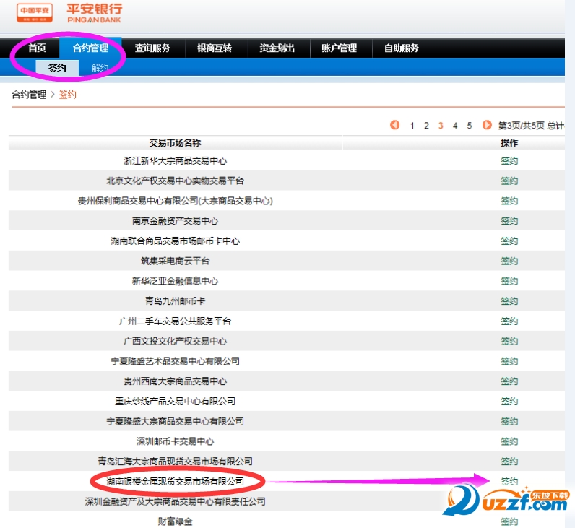Jump to page 2
575x528 pixels.
coord(426,126)
